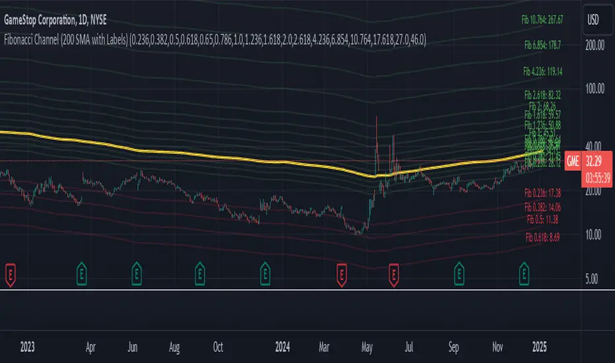Click the green earnings marker at Sep 2024
The height and width of the screenshot is (363, 615).
tap(459, 270)
